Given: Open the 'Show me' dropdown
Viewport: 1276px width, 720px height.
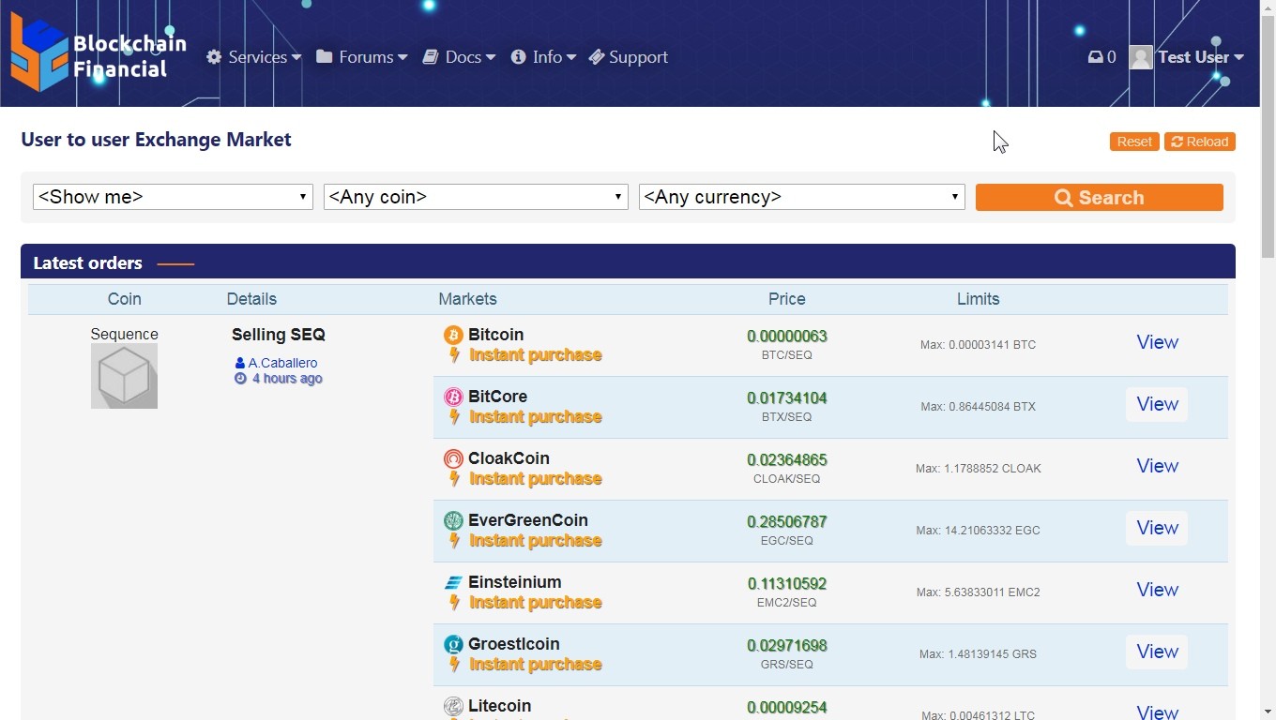Looking at the screenshot, I should (x=173, y=197).
